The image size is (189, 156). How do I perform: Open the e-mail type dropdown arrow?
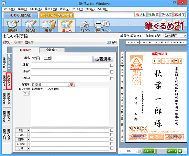point(29,144)
